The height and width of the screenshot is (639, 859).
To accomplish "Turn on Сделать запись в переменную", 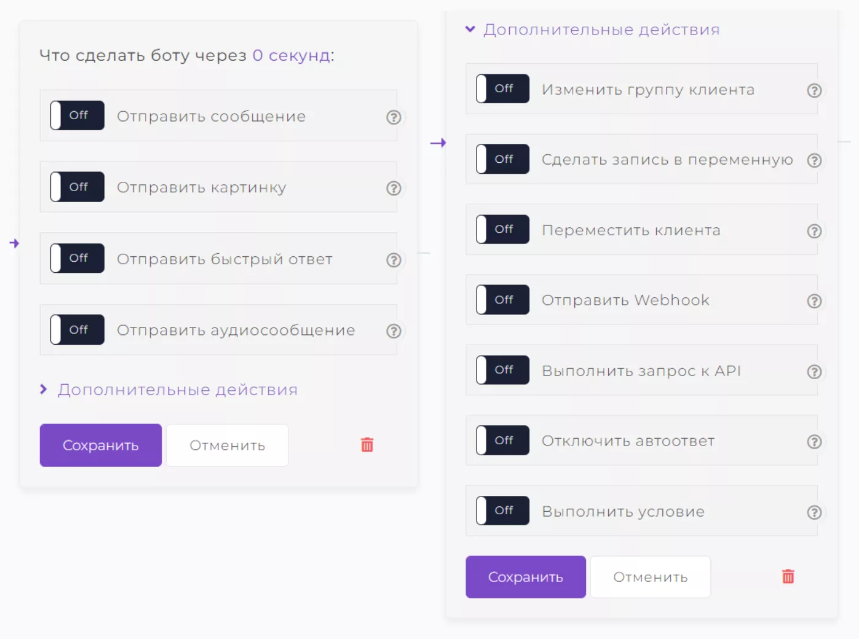I will click(x=502, y=159).
